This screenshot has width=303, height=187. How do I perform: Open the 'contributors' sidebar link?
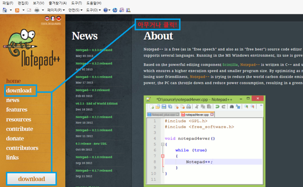click(x=22, y=148)
